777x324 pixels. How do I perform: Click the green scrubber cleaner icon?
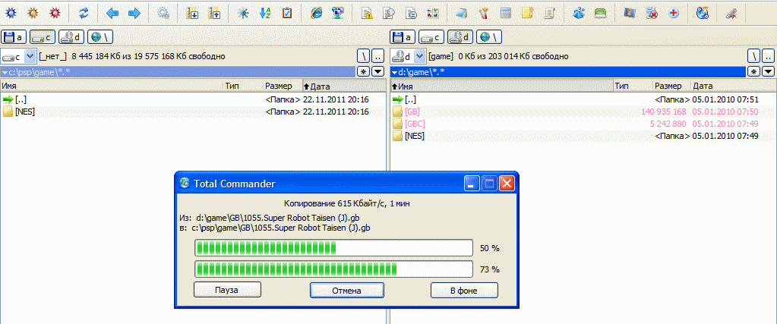[x=601, y=13]
